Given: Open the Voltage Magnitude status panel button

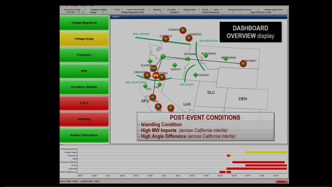Looking at the screenshot, I should (84, 23).
